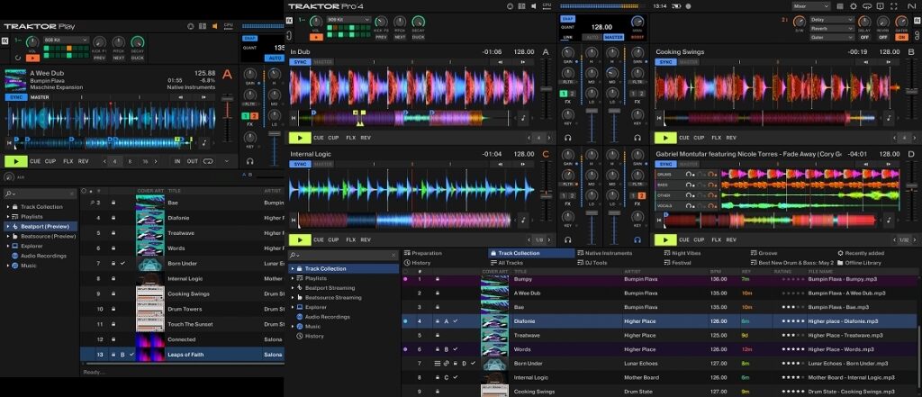This screenshot has height=397, width=922.
Task: Click Offline Library folder favorite
Action: click(x=860, y=263)
